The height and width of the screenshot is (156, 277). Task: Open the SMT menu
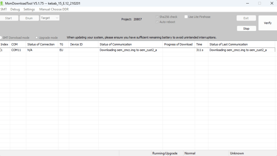(4, 9)
